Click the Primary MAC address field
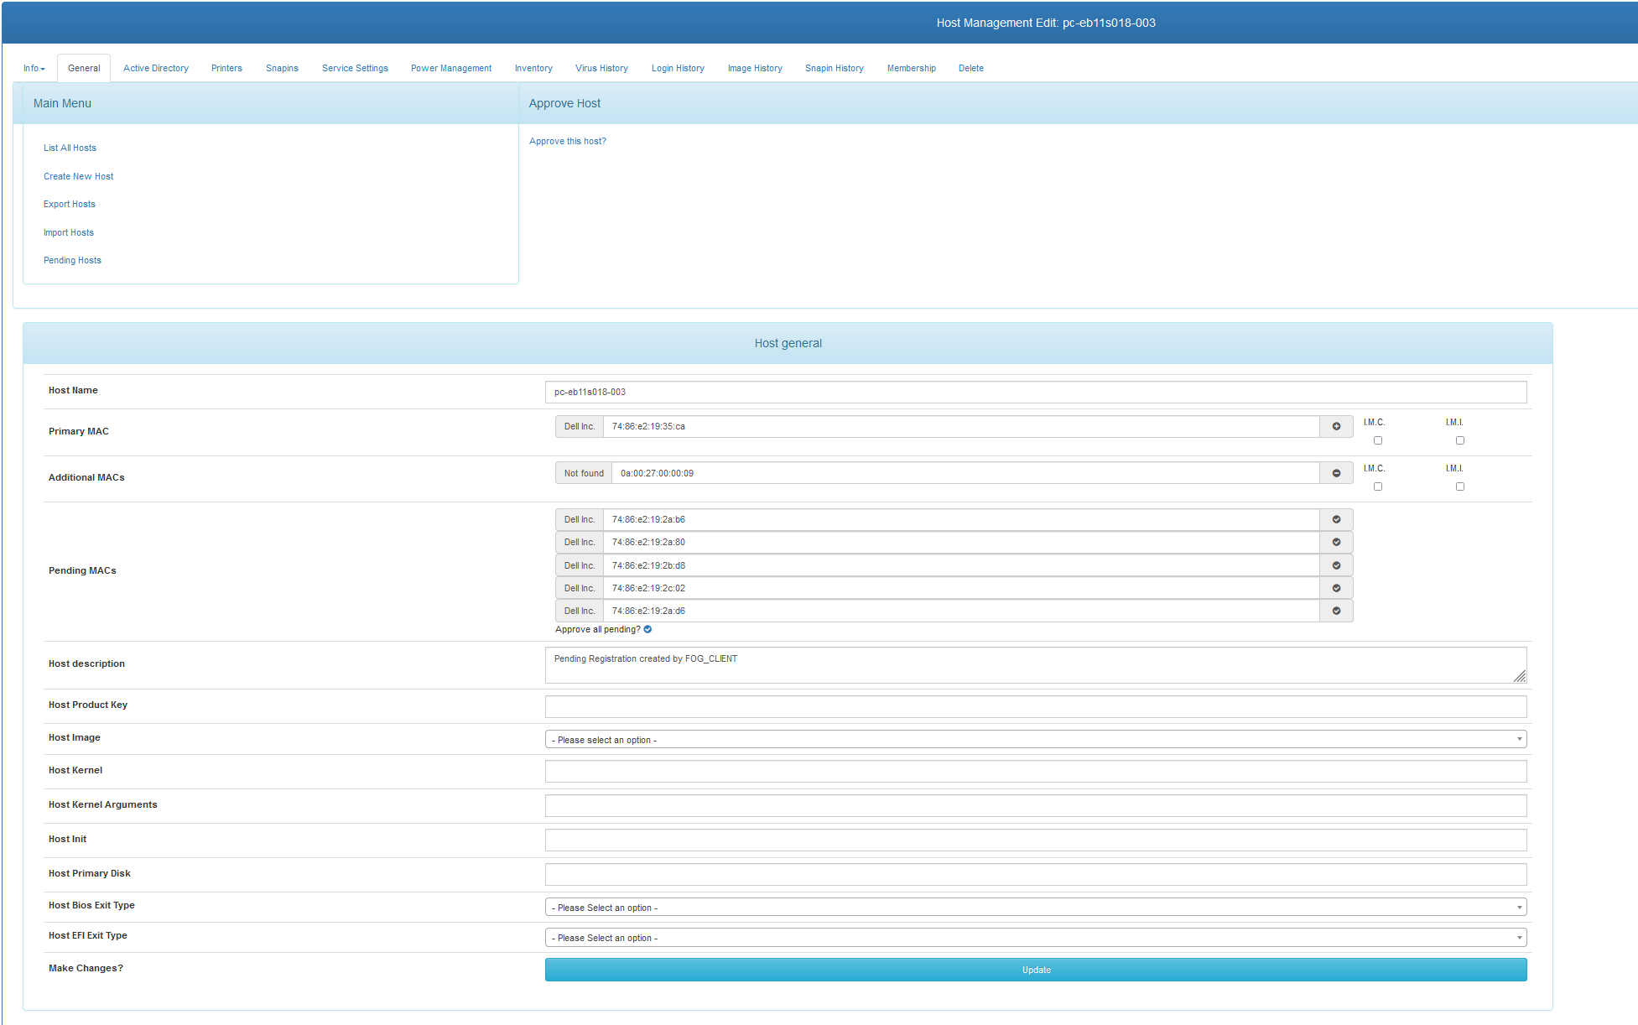This screenshot has width=1638, height=1025. pos(961,427)
